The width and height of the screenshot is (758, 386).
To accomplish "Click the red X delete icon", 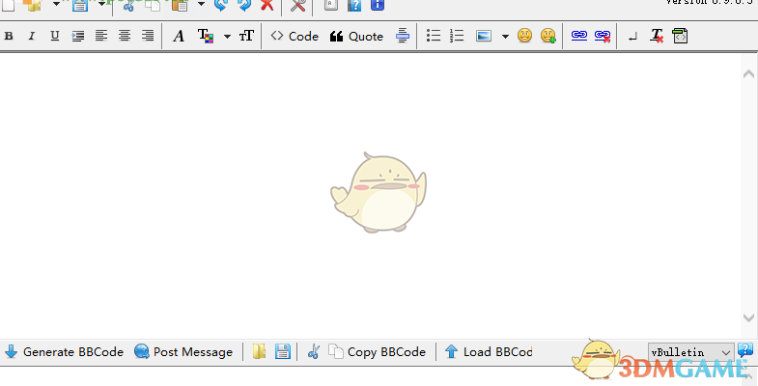I will coord(267,6).
